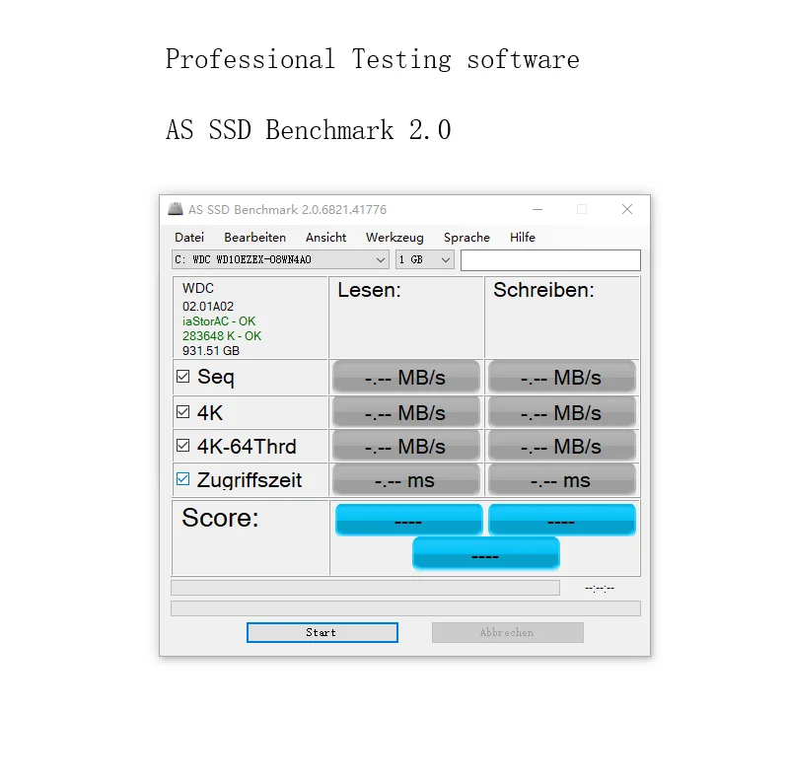
Task: Click the 02.01A02 firmware text
Action: pos(208,307)
